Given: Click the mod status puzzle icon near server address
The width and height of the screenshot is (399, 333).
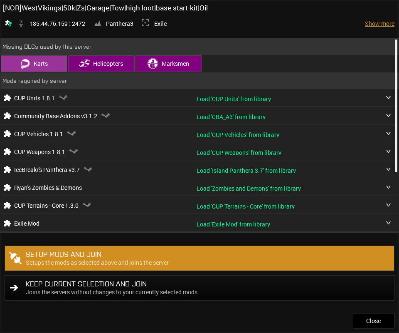Looking at the screenshot, I should 8,23.
